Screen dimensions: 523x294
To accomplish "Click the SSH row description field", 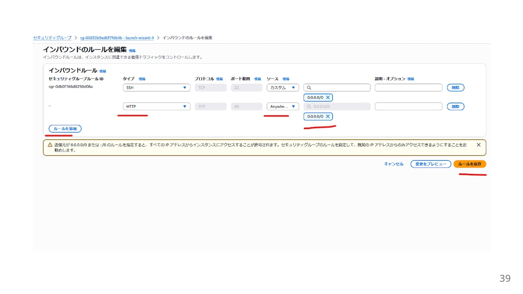I will (x=409, y=87).
